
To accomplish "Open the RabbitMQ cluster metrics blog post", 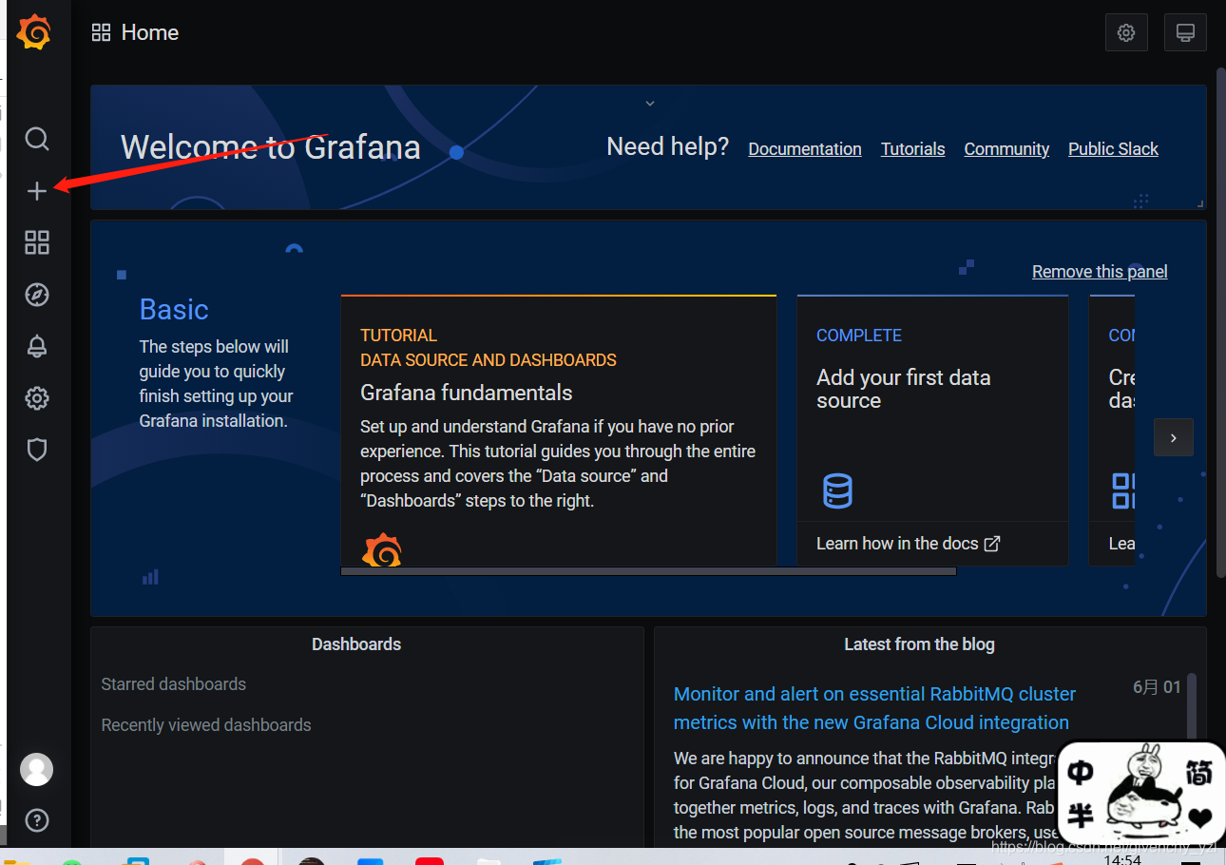I will pyautogui.click(x=874, y=708).
